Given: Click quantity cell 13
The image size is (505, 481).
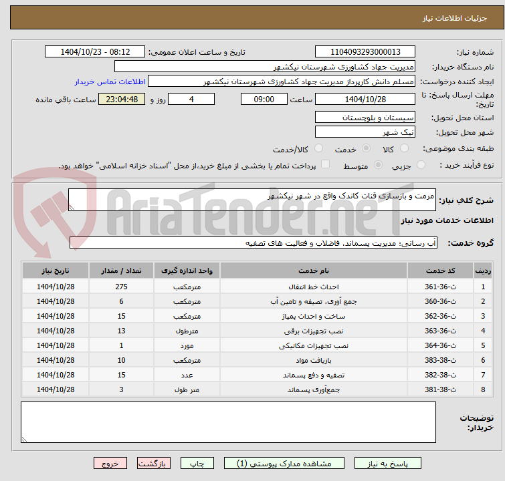Looking at the screenshot, I should (x=121, y=331).
